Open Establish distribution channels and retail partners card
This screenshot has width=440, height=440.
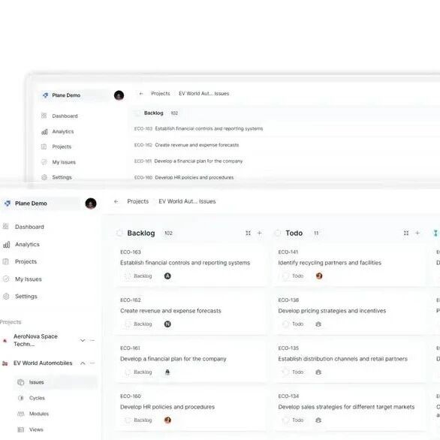[x=342, y=359]
